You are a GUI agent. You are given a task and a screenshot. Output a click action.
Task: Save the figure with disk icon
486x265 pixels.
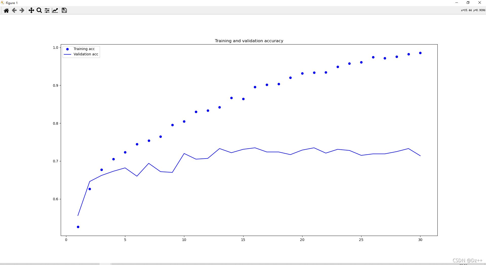(64, 10)
